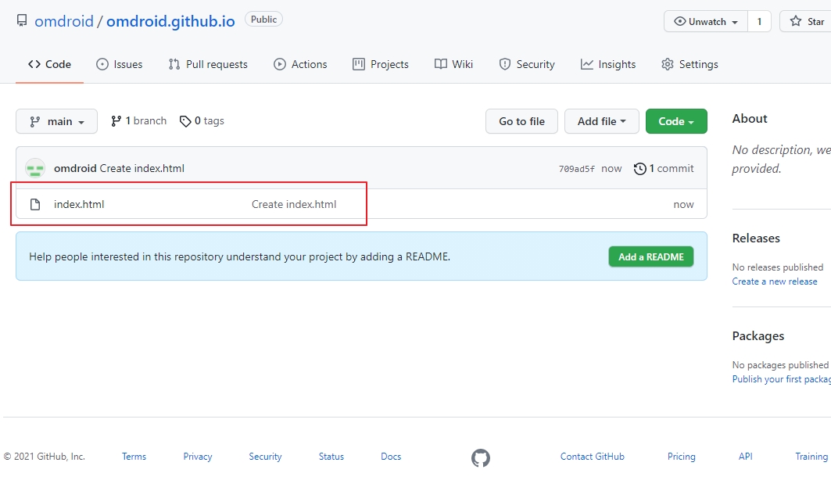
Task: Open the green Code dropdown
Action: (x=676, y=121)
